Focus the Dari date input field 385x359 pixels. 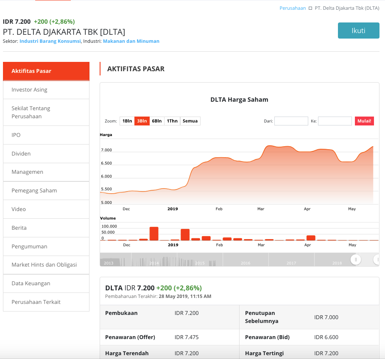click(x=291, y=121)
